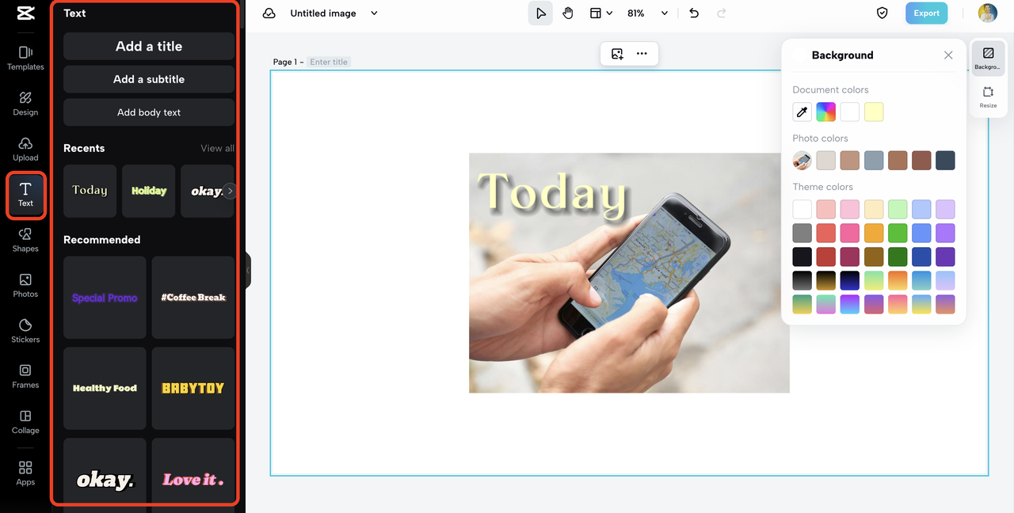The height and width of the screenshot is (513, 1014).
Task: Choose the black-to-gold gradient swatch
Action: point(826,280)
